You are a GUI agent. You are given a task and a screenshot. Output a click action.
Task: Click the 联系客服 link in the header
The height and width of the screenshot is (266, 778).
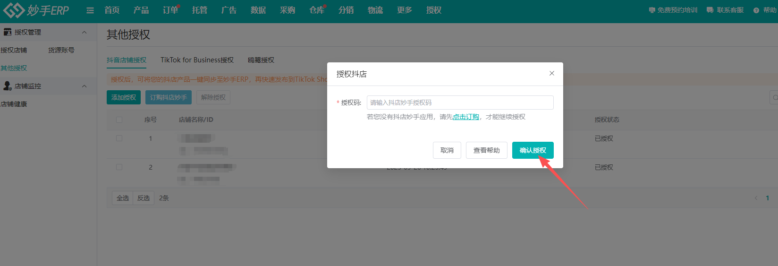[725, 10]
